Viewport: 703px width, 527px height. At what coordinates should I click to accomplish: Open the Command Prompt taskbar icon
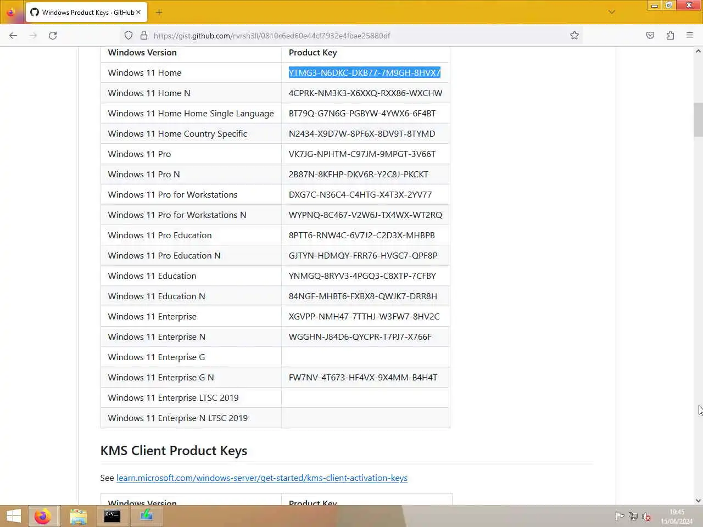pyautogui.click(x=112, y=516)
